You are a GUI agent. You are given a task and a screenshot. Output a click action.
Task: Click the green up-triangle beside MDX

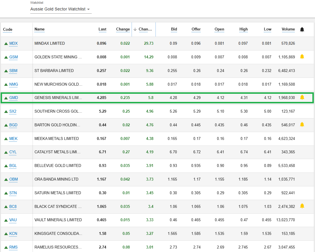(x=6, y=44)
